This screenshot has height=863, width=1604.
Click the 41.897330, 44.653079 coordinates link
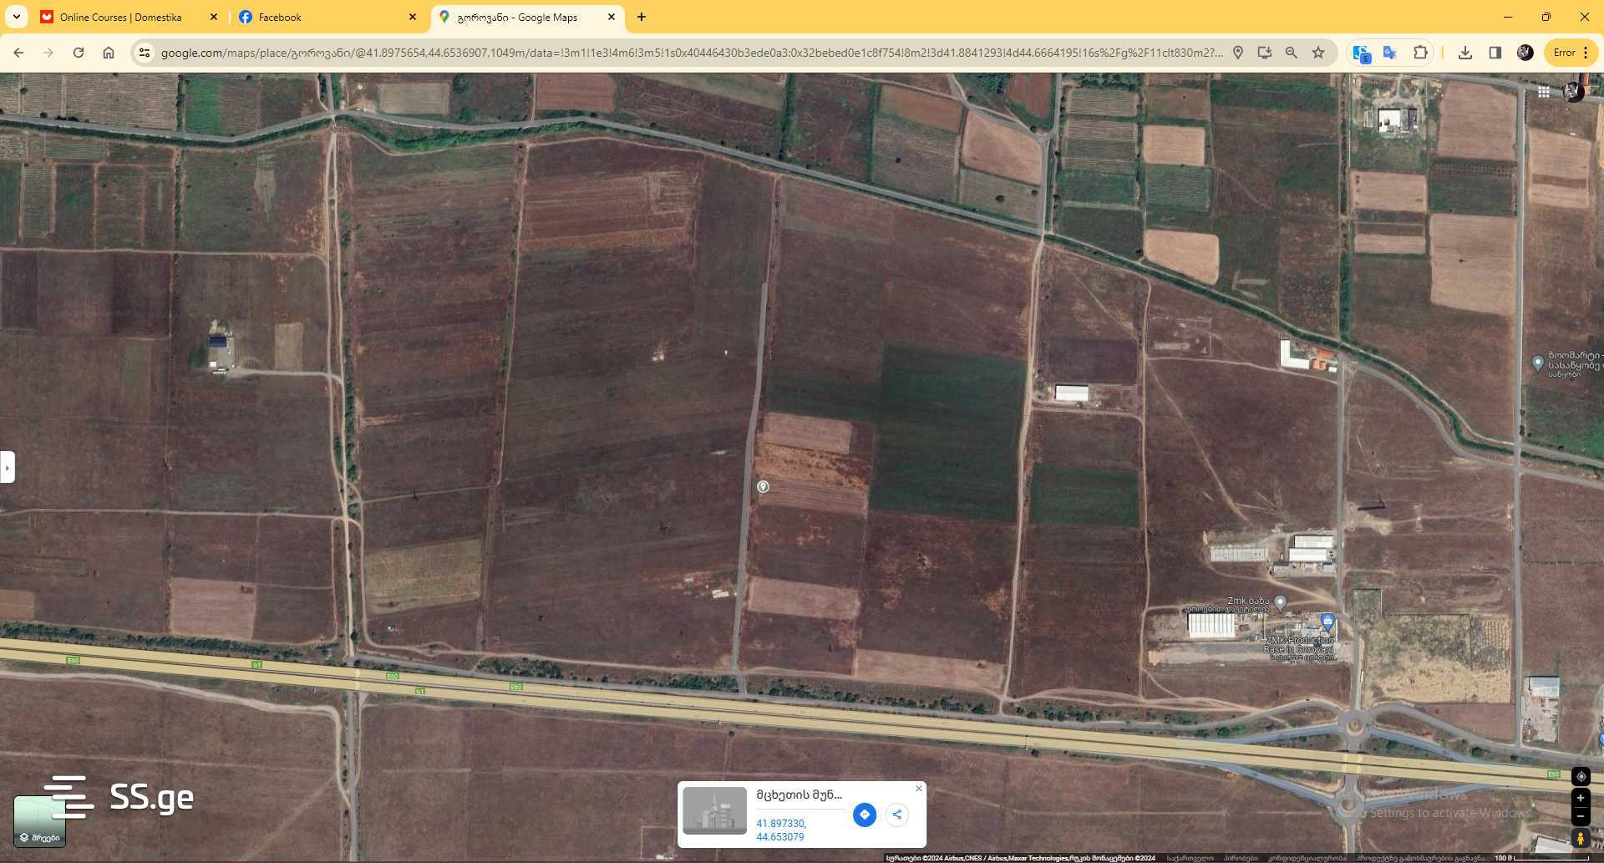point(781,830)
